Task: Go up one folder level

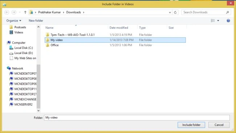Action: (x=25, y=12)
